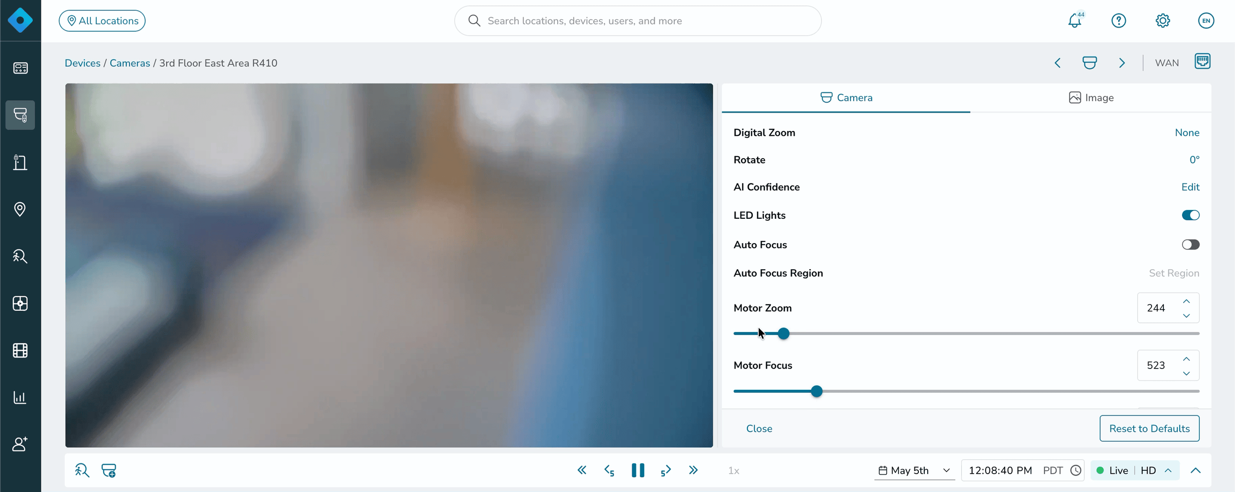Open the All Locations selector
Viewport: 1235px width, 492px height.
tap(102, 21)
